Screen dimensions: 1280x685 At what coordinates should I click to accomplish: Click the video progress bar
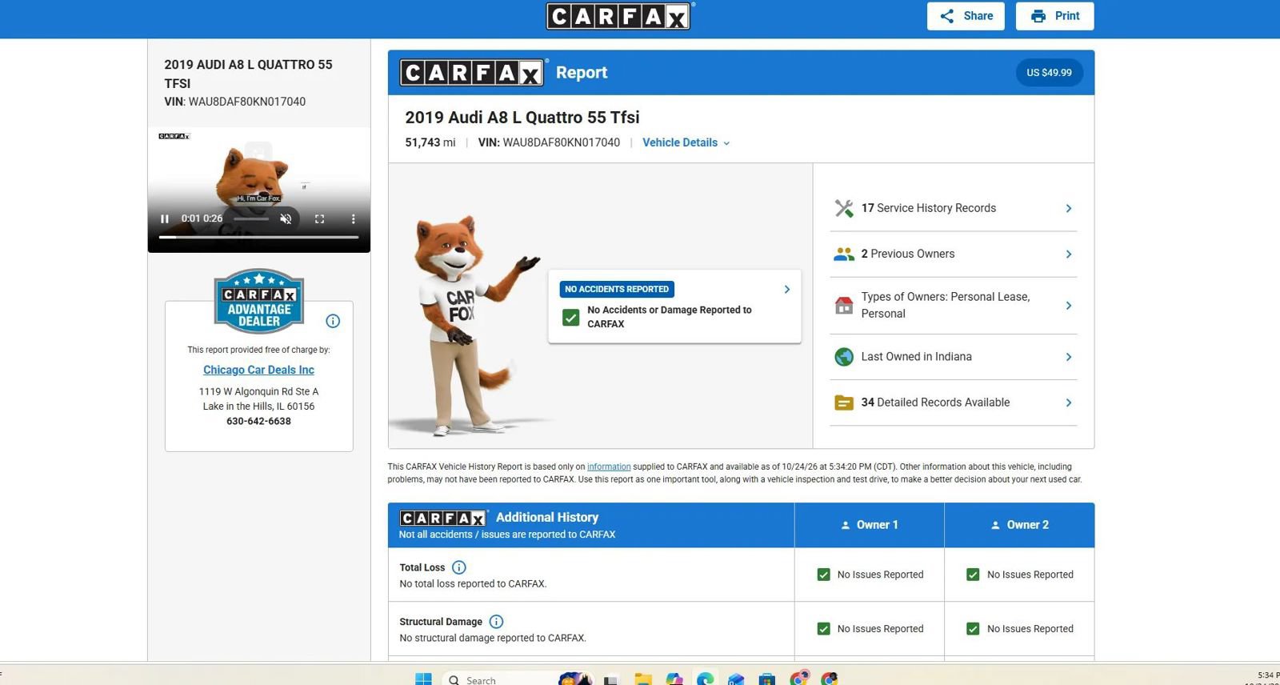[x=258, y=237]
